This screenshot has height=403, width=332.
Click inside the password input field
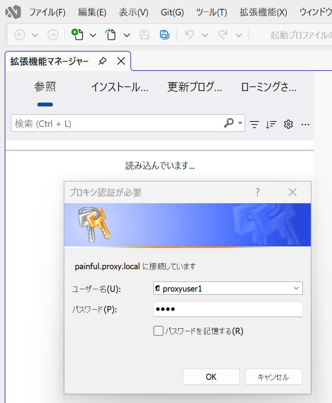pyautogui.click(x=228, y=309)
